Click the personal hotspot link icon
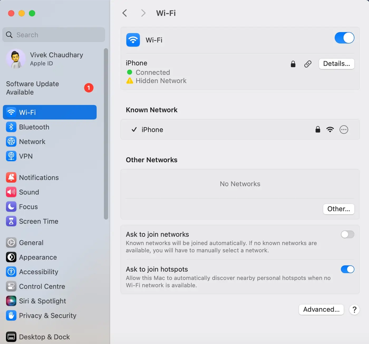369x344 pixels. tap(308, 64)
